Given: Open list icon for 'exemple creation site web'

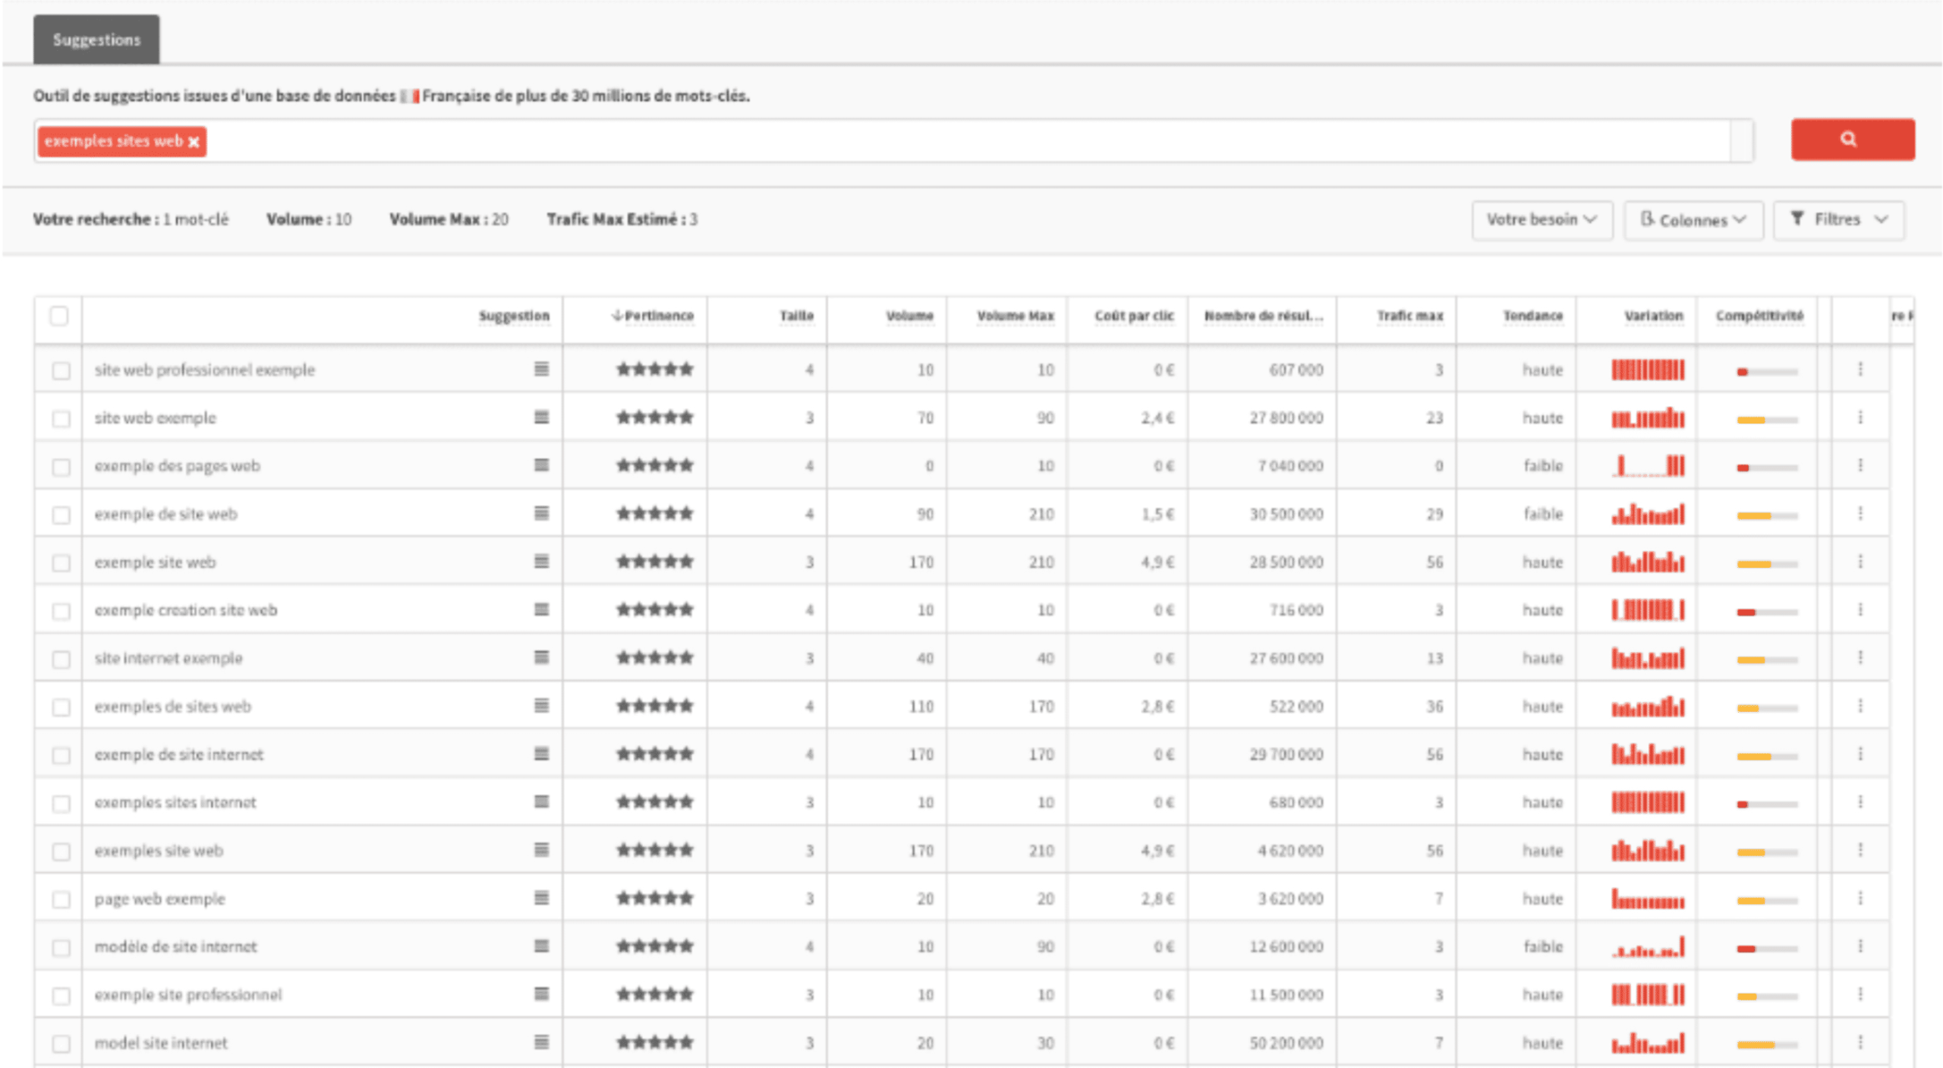Looking at the screenshot, I should (x=541, y=609).
